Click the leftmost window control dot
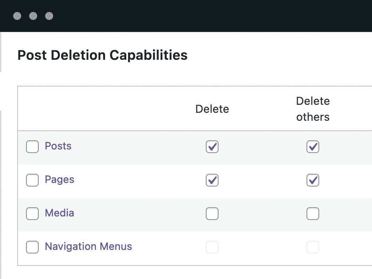 pyautogui.click(x=17, y=16)
